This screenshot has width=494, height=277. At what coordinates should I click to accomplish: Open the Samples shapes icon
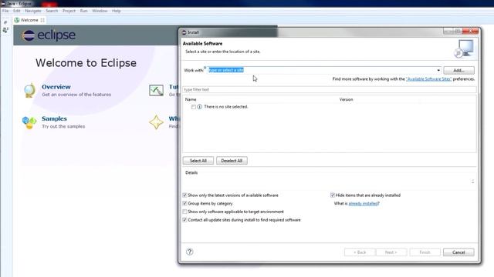point(29,122)
